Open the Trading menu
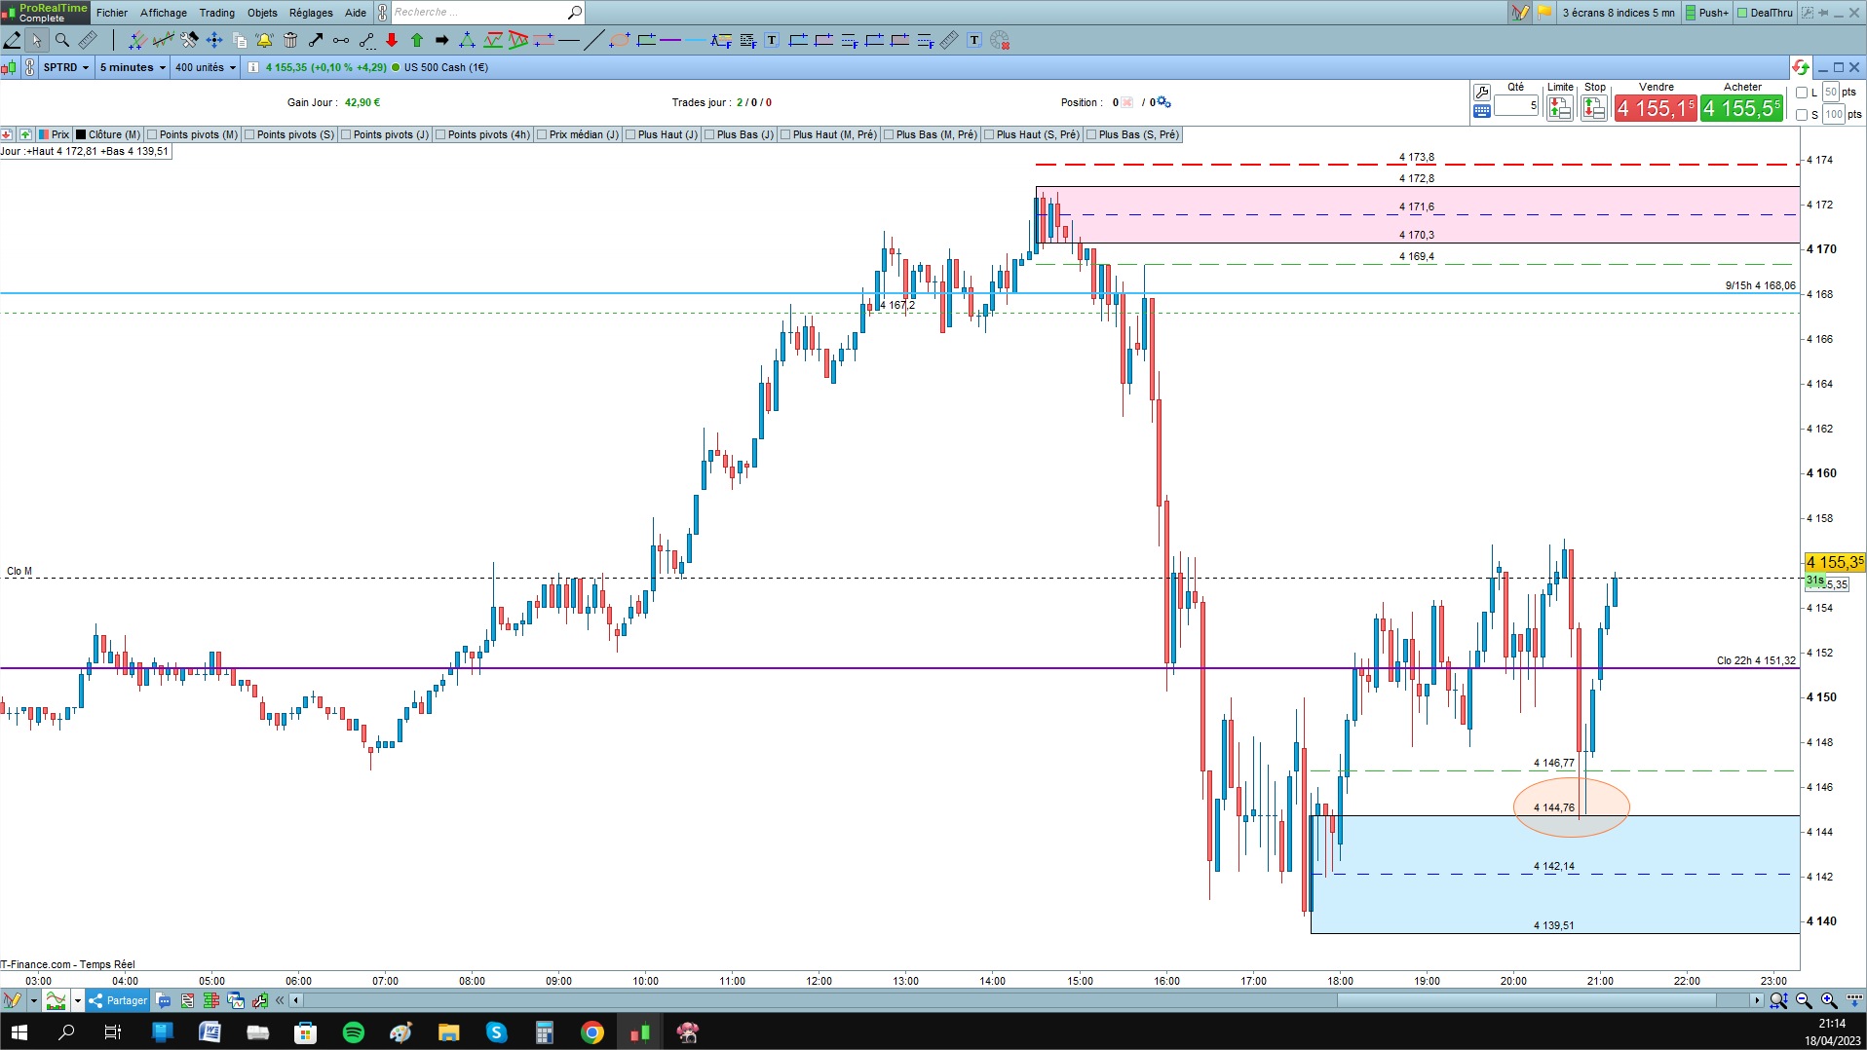 tap(216, 13)
